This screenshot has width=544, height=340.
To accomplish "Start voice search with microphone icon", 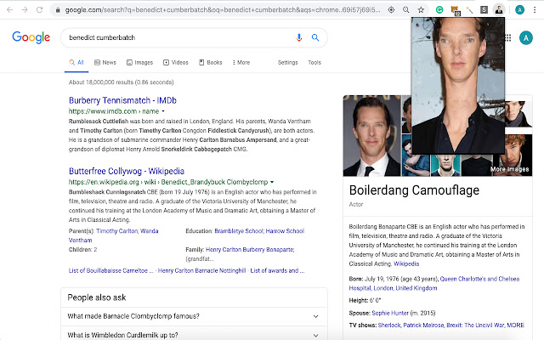I will pyautogui.click(x=299, y=37).
